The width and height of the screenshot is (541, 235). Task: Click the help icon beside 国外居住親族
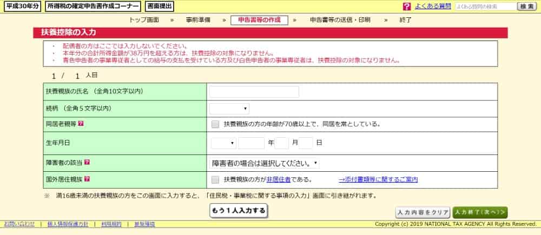pos(87,179)
